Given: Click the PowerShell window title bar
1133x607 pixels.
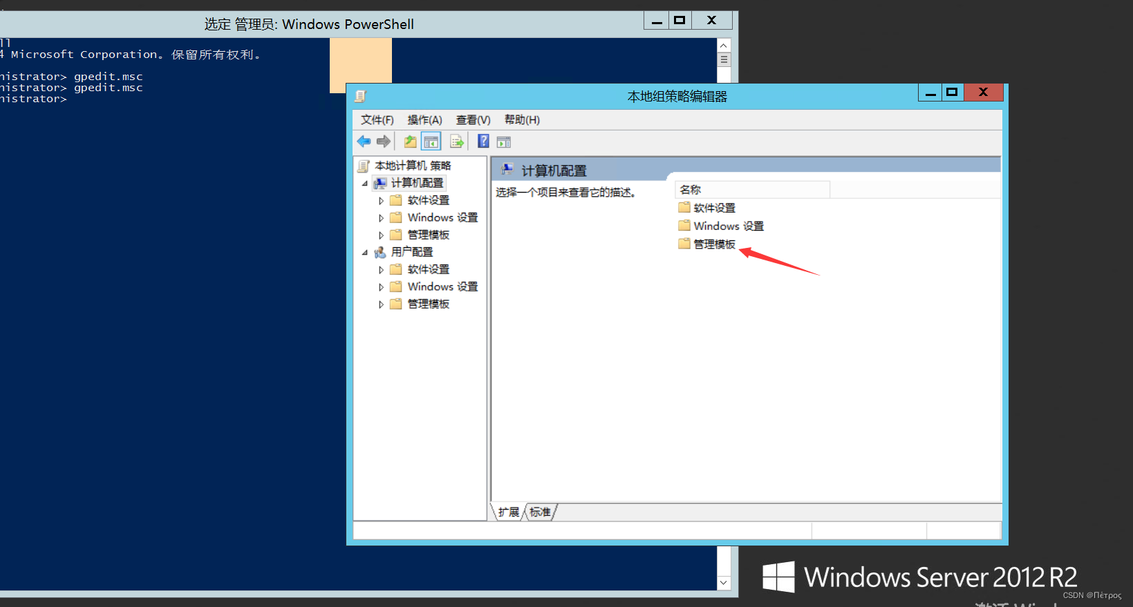Looking at the screenshot, I should tap(308, 24).
